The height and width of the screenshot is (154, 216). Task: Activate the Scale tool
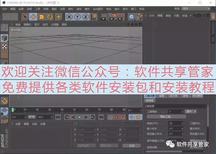tap(42, 17)
